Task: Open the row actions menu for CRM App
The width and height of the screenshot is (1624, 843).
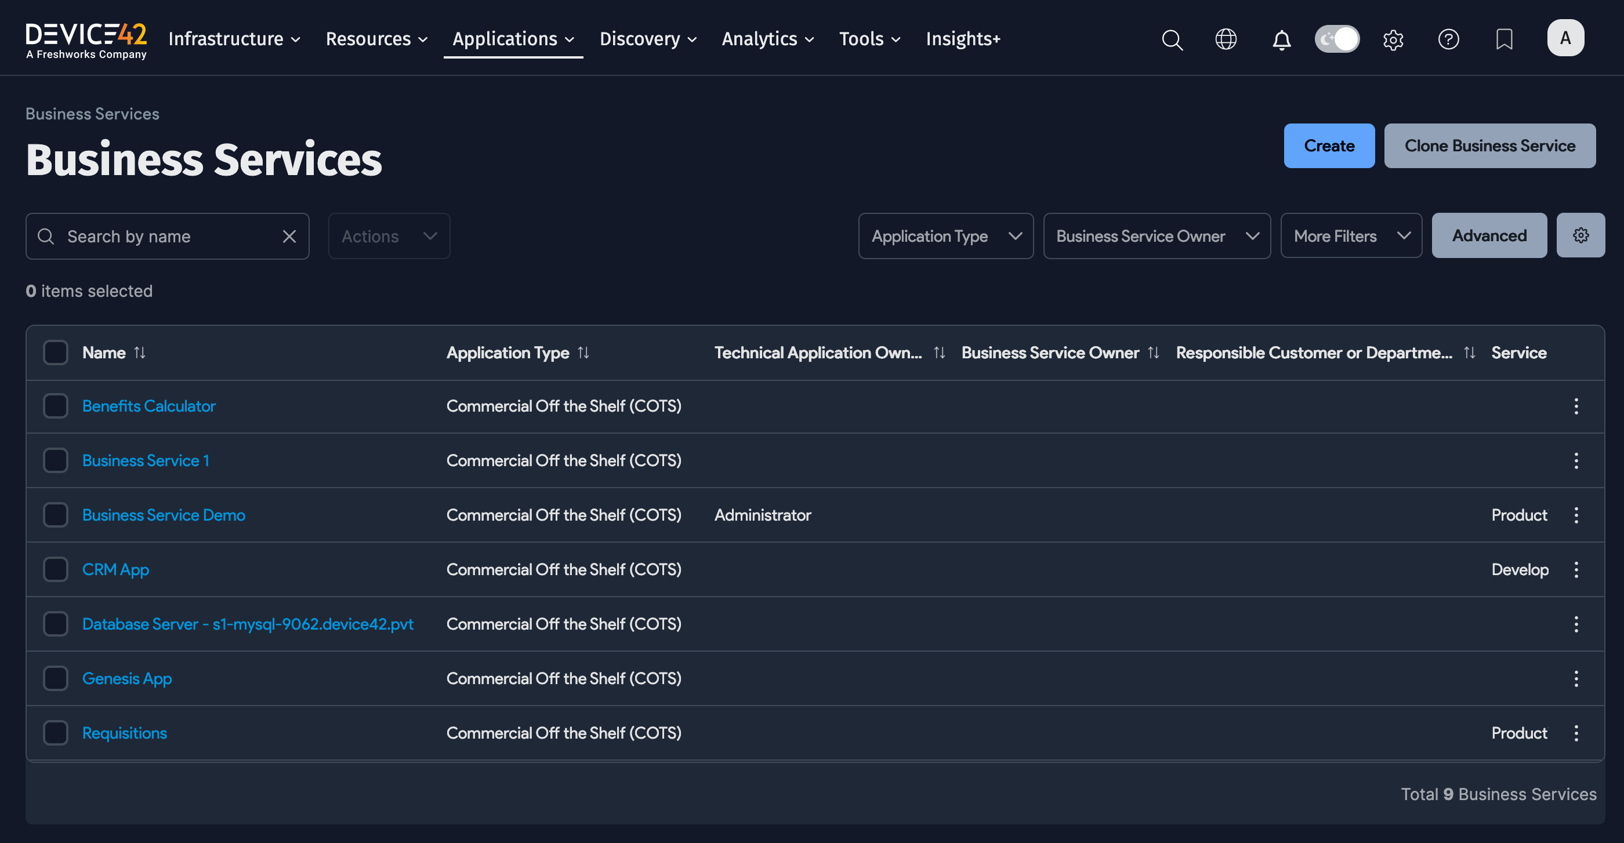Action: pyautogui.click(x=1576, y=569)
